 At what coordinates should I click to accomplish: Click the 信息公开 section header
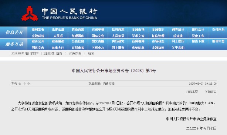[x=14, y=33]
